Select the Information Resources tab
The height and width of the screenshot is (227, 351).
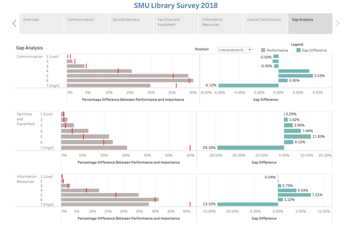coord(221,24)
